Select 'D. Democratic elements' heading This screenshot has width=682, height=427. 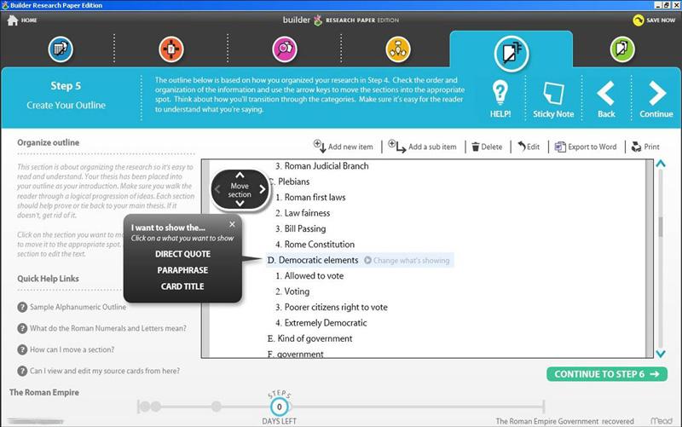tap(313, 260)
